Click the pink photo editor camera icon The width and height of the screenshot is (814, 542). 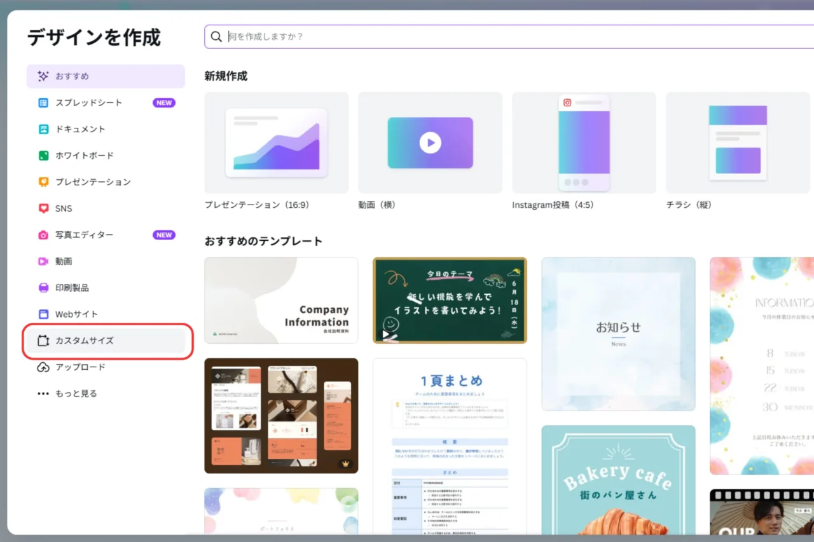(x=43, y=235)
